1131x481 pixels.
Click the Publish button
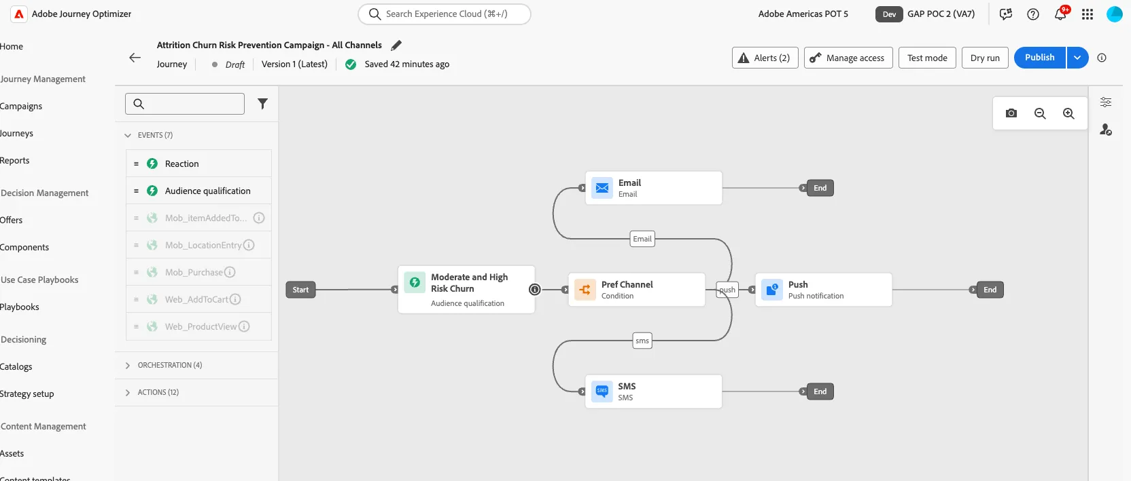[x=1040, y=58]
